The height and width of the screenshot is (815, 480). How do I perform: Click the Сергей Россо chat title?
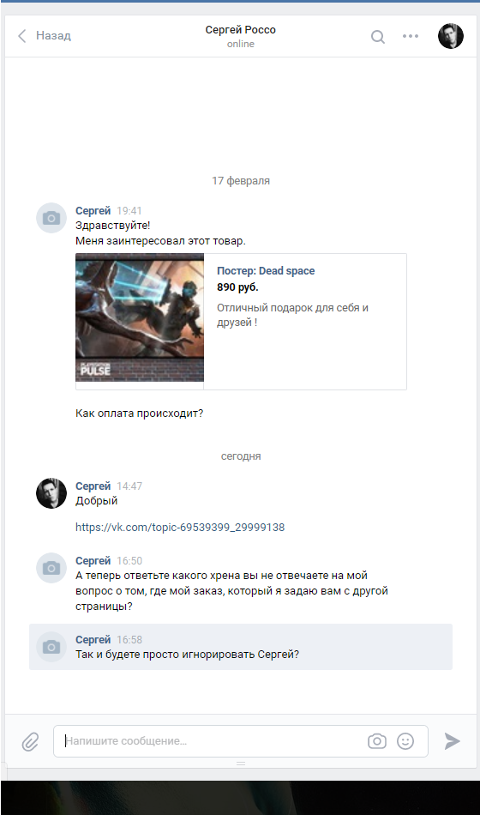click(x=241, y=30)
